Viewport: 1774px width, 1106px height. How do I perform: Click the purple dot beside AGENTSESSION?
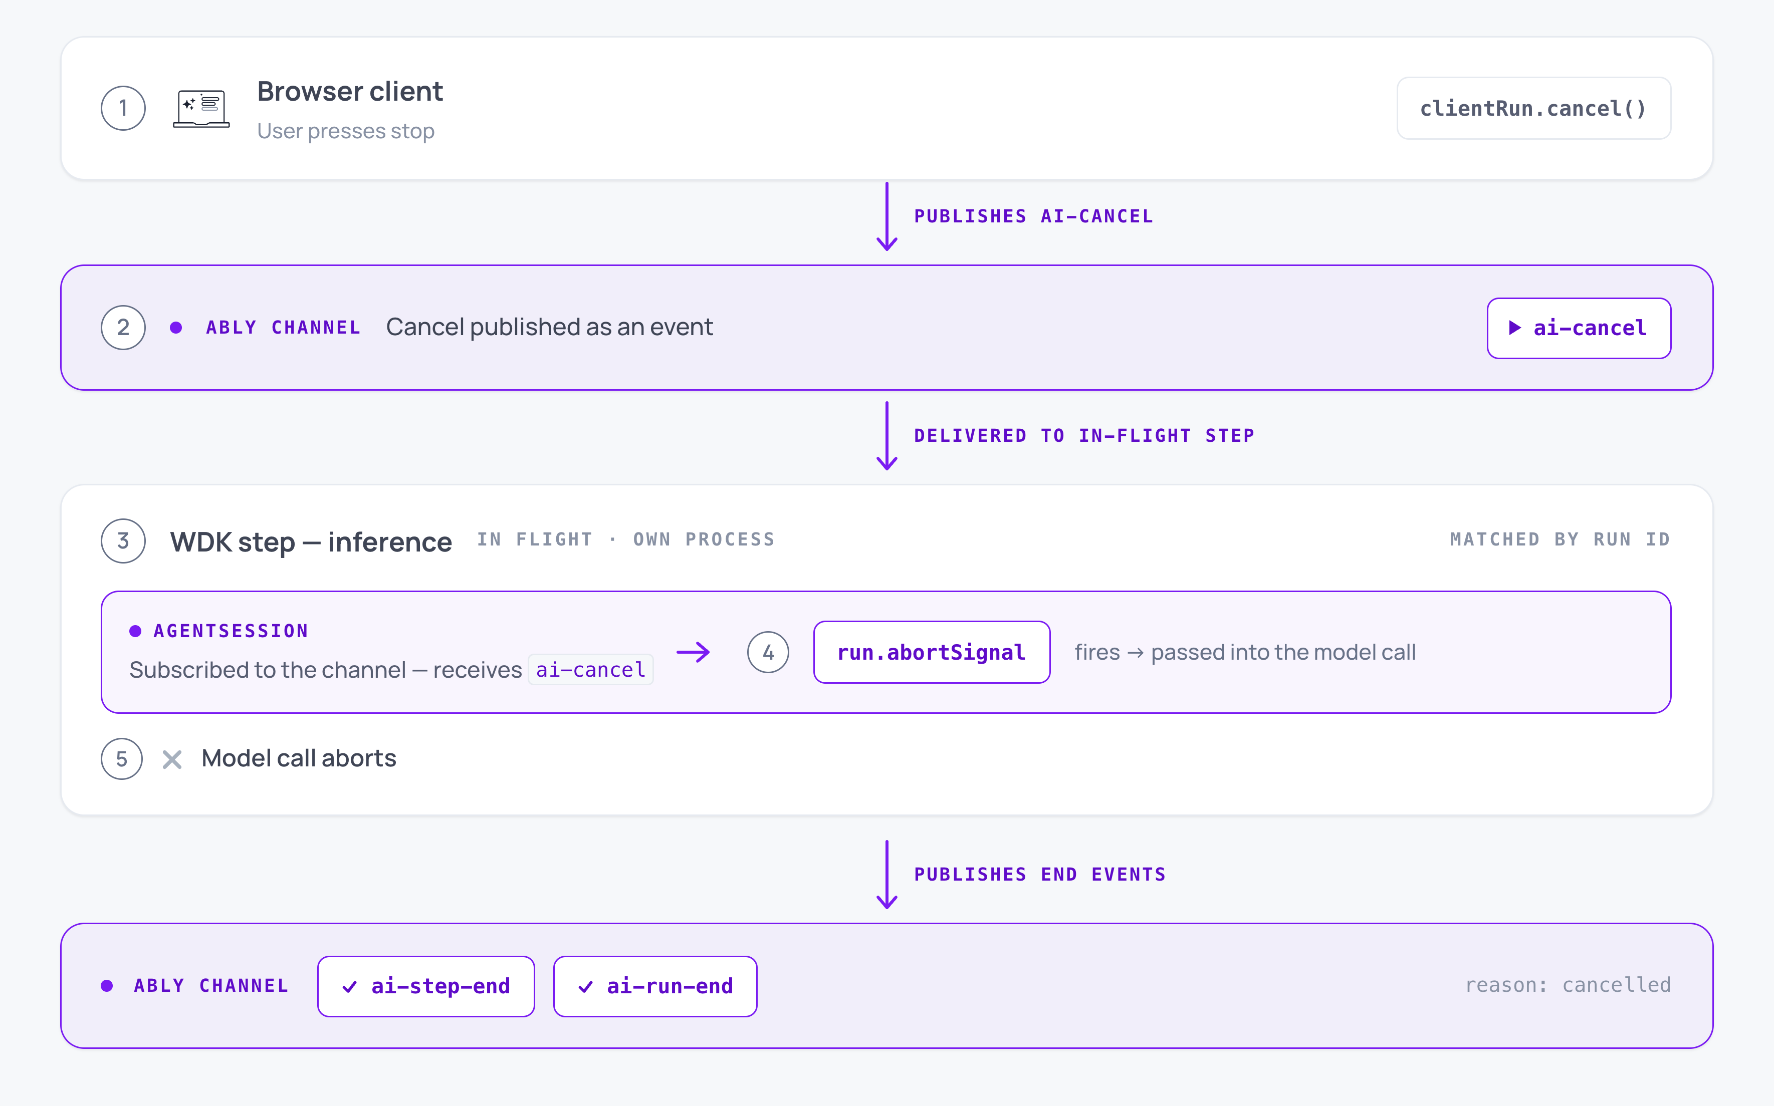click(x=135, y=631)
